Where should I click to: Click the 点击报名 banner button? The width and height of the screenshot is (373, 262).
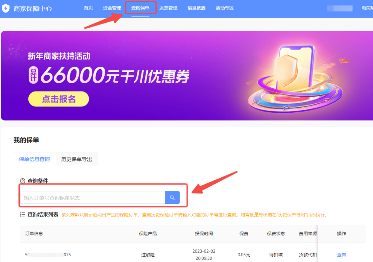pyautogui.click(x=58, y=99)
